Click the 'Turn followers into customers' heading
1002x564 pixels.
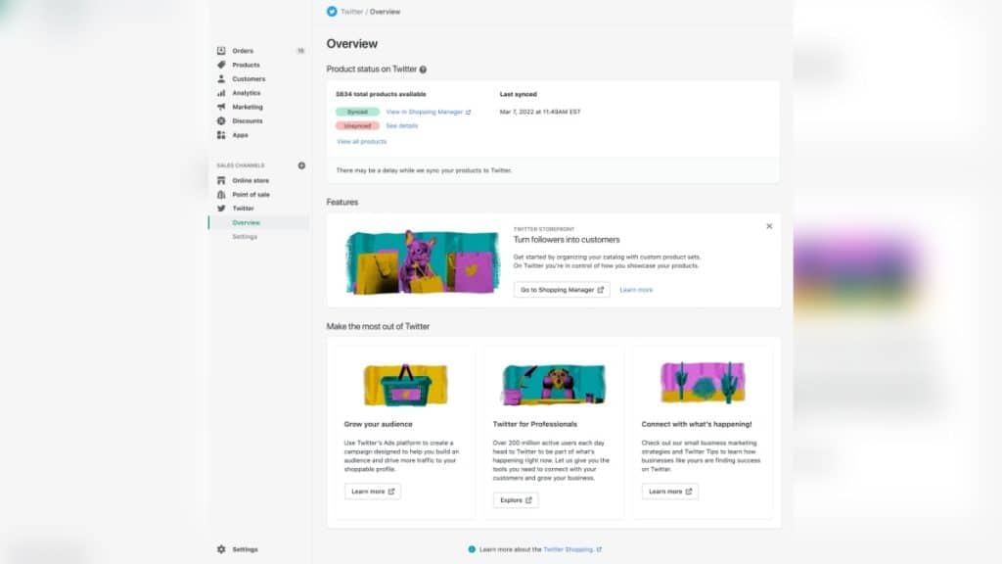[x=567, y=240]
